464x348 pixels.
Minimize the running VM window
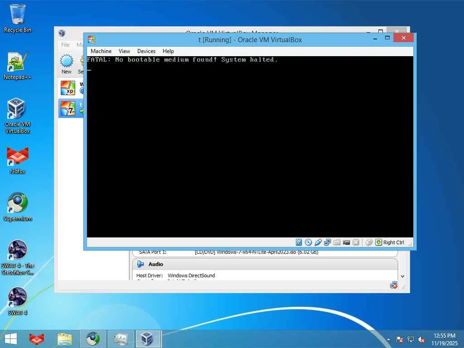tap(375, 39)
